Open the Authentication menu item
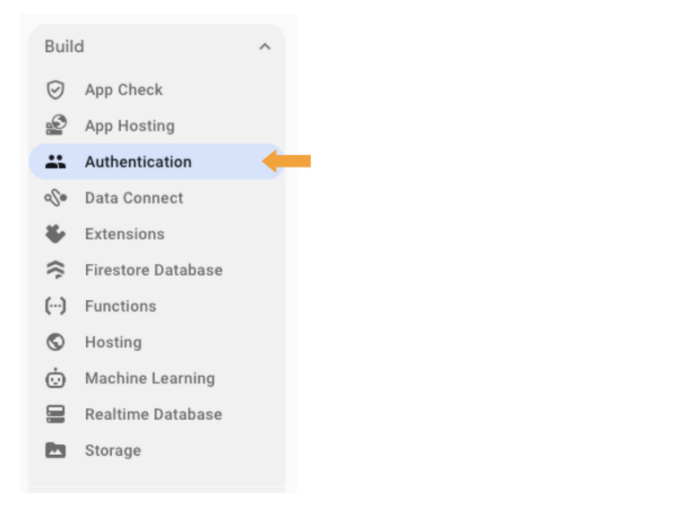 (x=157, y=162)
